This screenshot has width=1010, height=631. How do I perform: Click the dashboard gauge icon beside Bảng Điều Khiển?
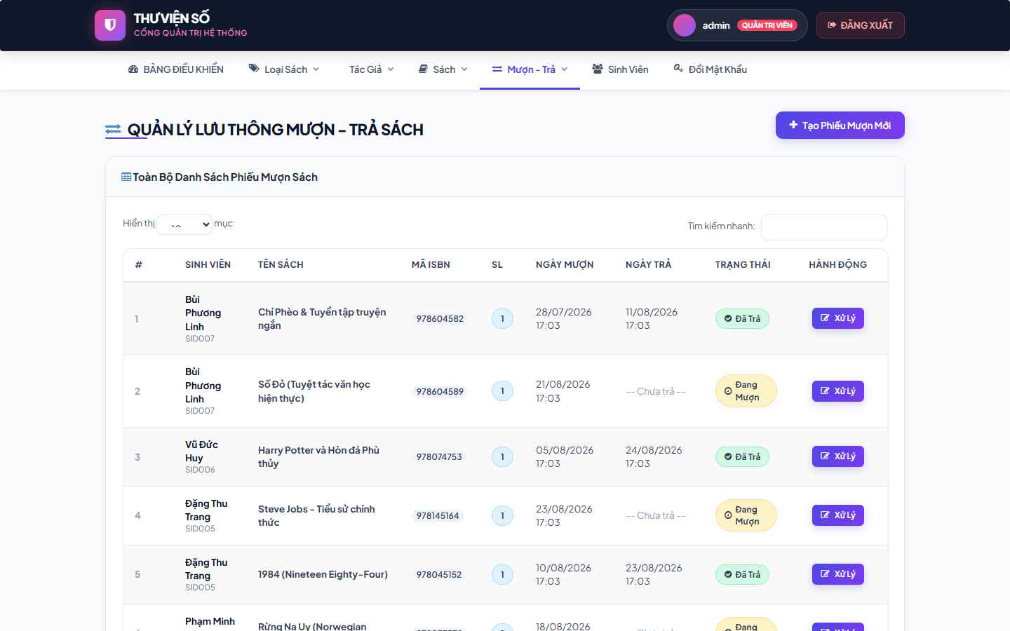(133, 69)
